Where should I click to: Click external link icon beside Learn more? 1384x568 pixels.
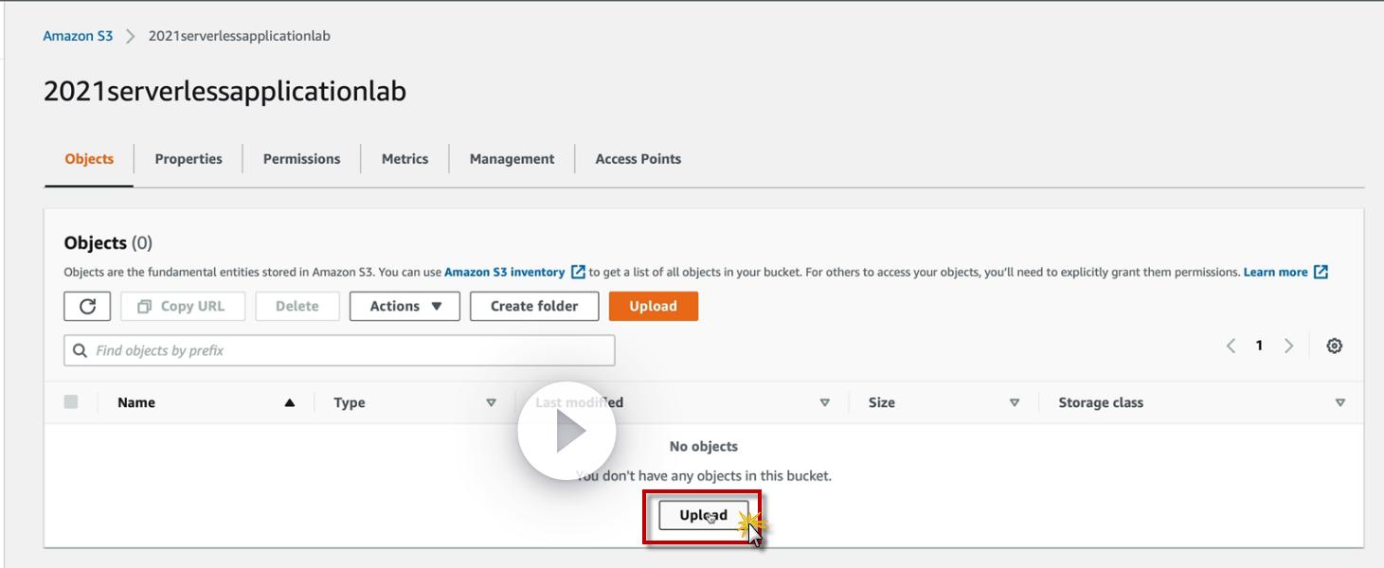(x=1321, y=272)
